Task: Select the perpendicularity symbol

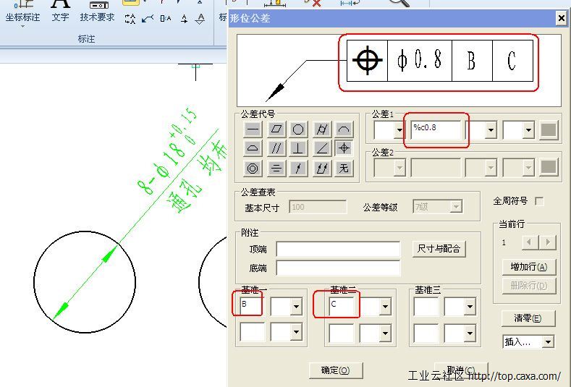Action: point(298,148)
